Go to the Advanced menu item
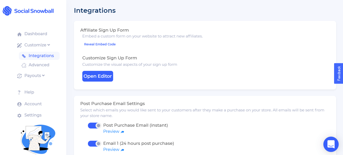343x155 pixels. coord(39,65)
